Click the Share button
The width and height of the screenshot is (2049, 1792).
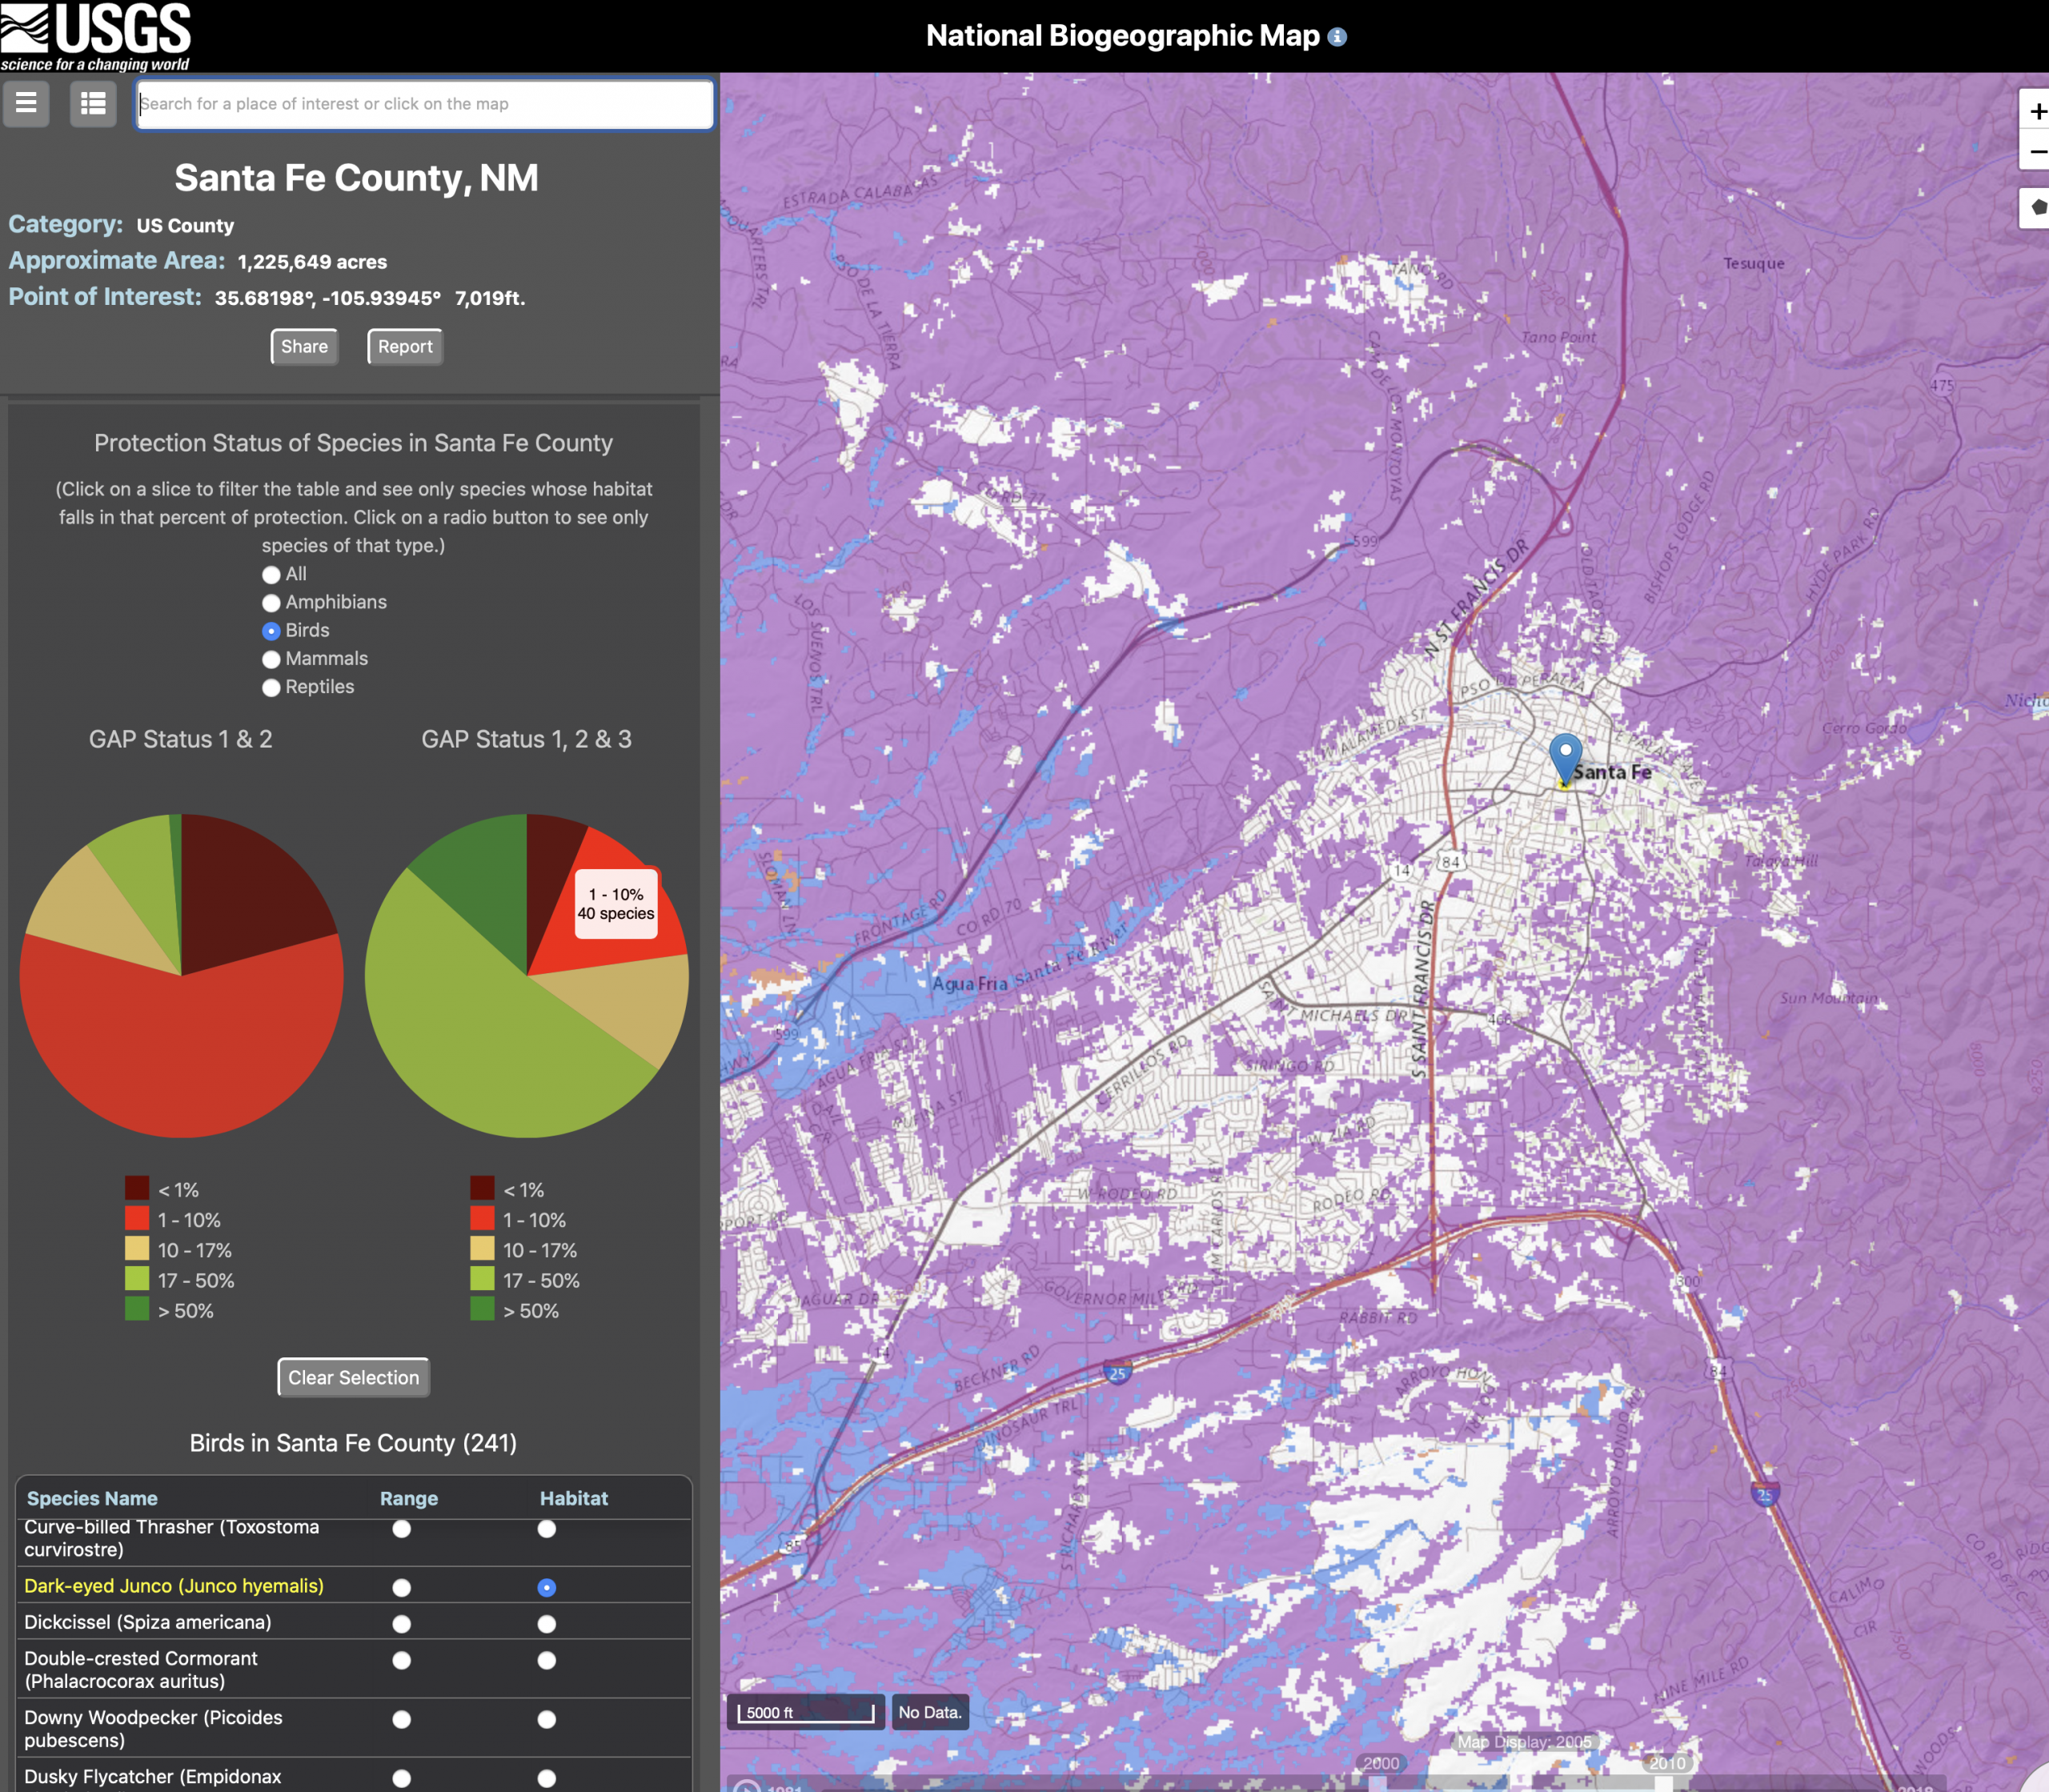304,347
